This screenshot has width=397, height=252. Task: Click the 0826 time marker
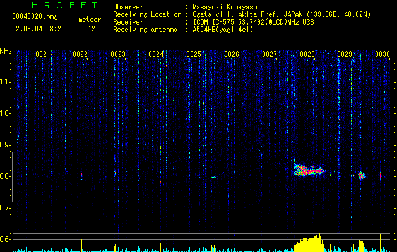(x=232, y=54)
